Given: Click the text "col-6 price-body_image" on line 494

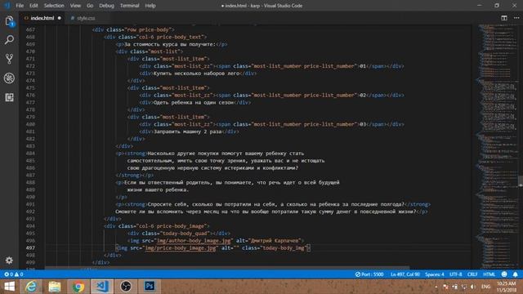Looking at the screenshot, I should tap(172, 226).
